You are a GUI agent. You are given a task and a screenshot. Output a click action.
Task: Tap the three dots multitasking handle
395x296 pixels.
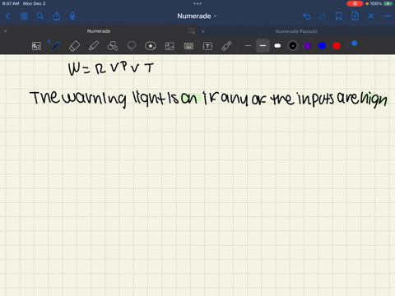[197, 3]
